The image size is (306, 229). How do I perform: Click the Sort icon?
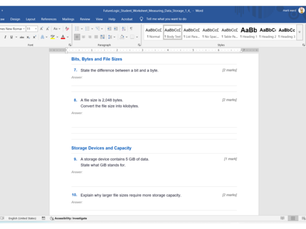(x=124, y=29)
